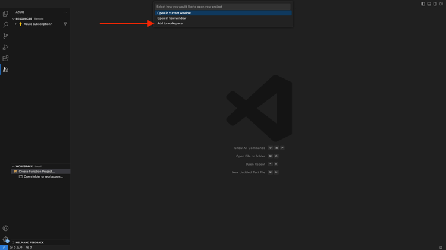
Task: Customize layout from title bar icon
Action: (441, 4)
